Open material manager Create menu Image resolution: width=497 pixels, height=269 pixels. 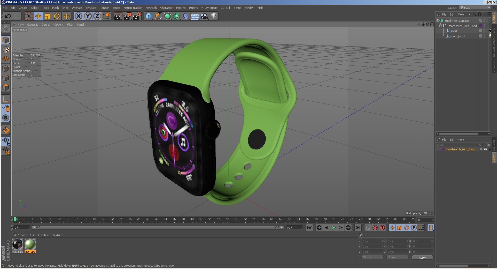[22, 235]
